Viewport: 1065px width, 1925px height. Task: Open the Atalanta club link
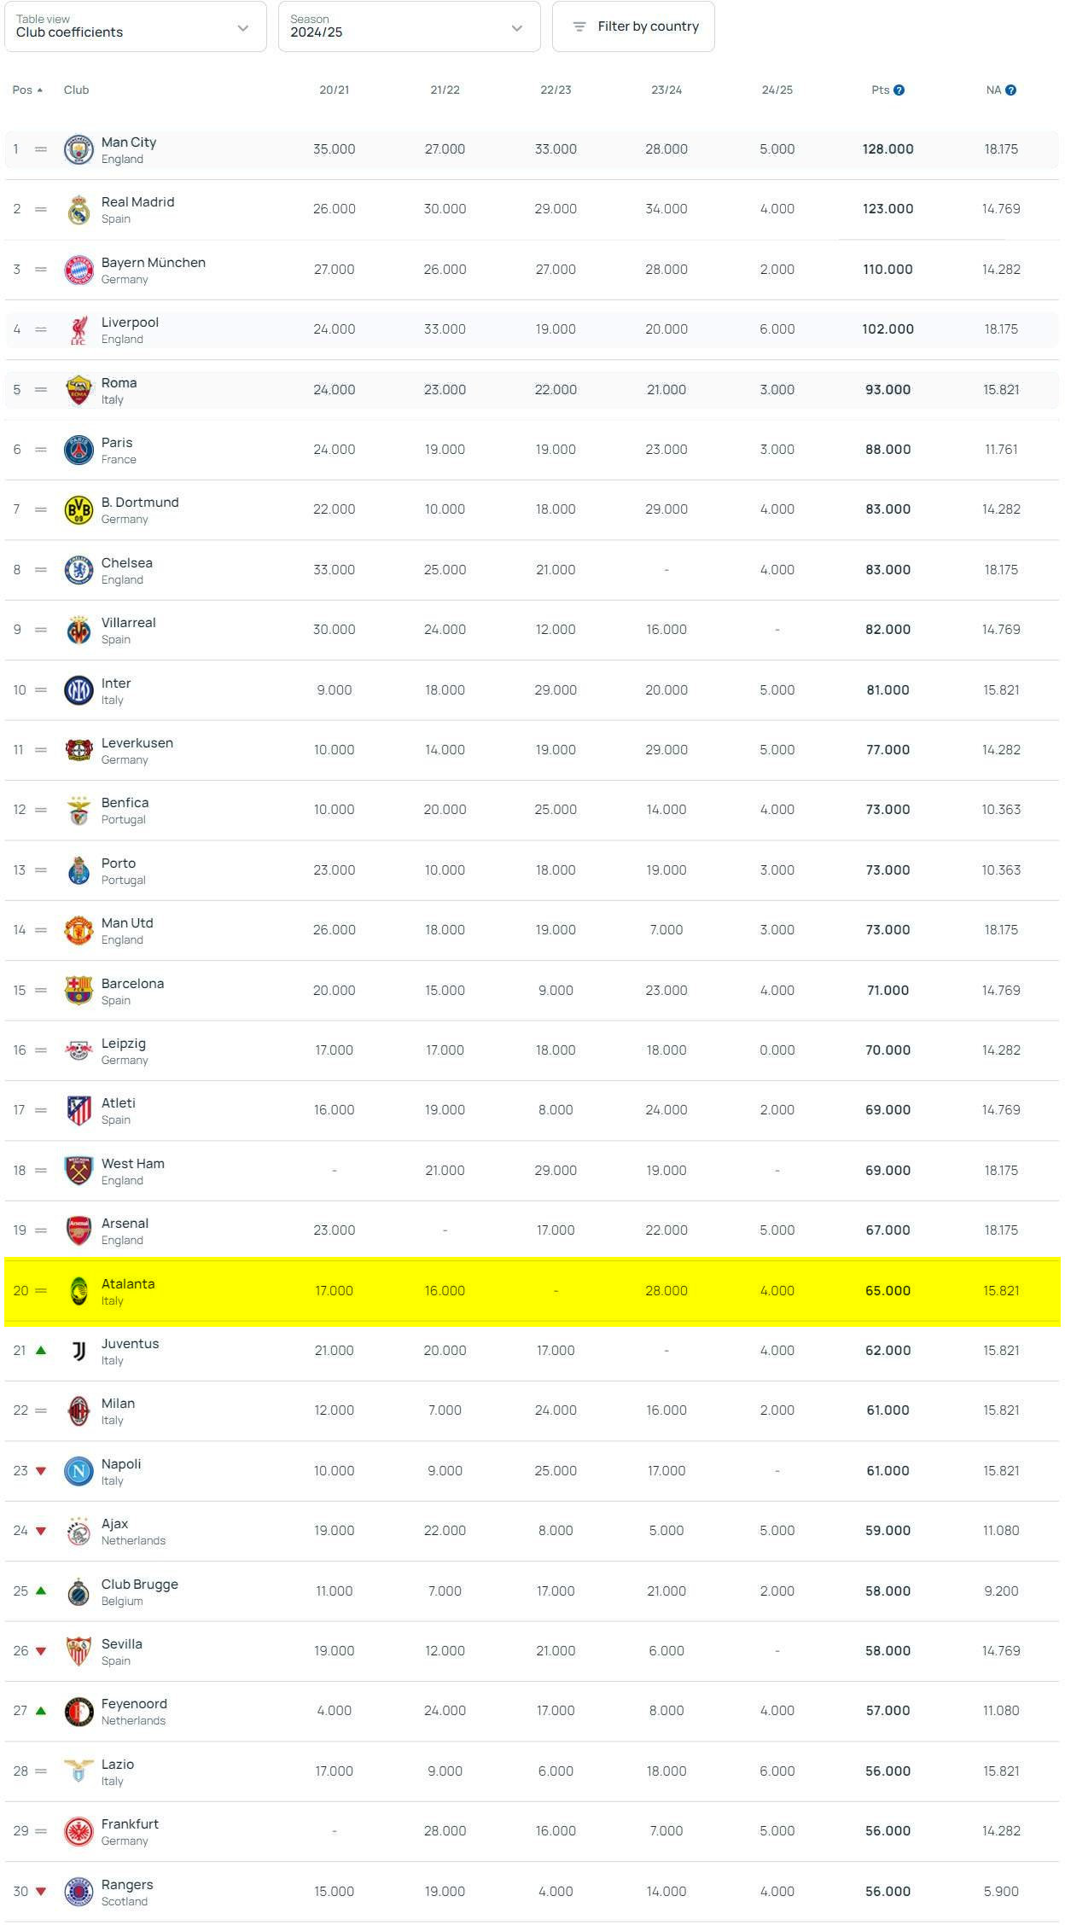(x=128, y=1284)
